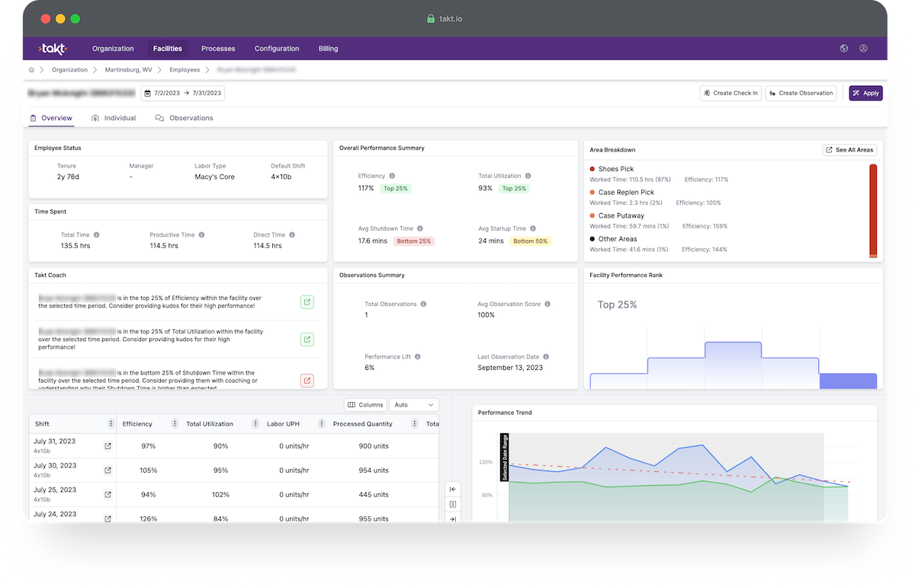915x587 pixels.
Task: Click the Total Time info icon
Action: point(96,235)
